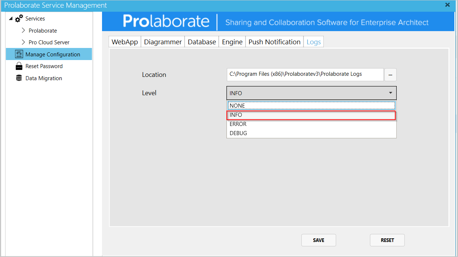The image size is (458, 257).
Task: Select Prolaborate under Services
Action: coord(43,30)
